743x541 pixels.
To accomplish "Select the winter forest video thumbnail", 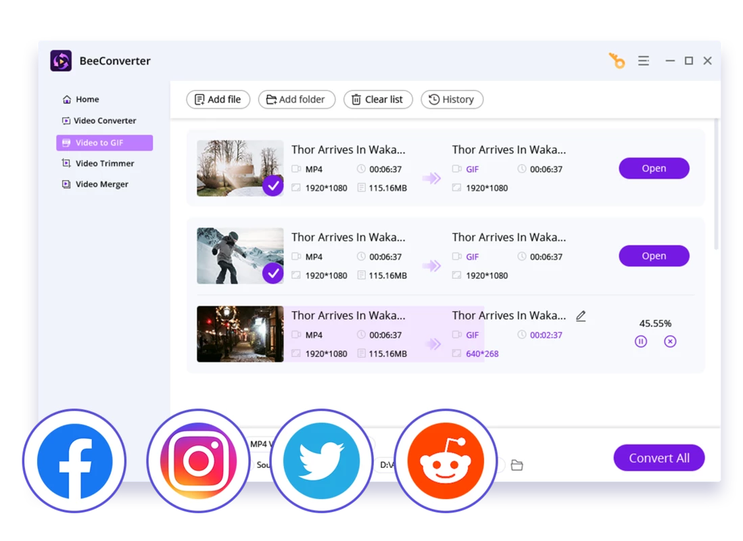I will (x=240, y=168).
